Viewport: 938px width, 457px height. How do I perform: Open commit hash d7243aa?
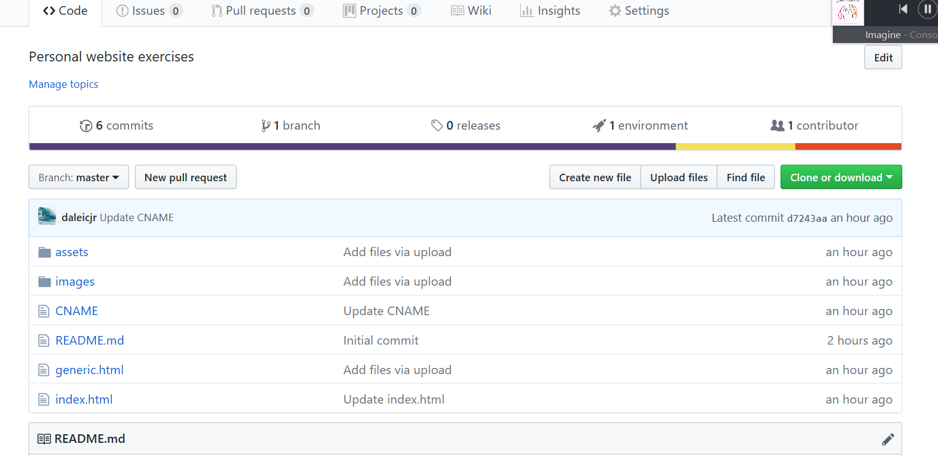[x=807, y=218]
